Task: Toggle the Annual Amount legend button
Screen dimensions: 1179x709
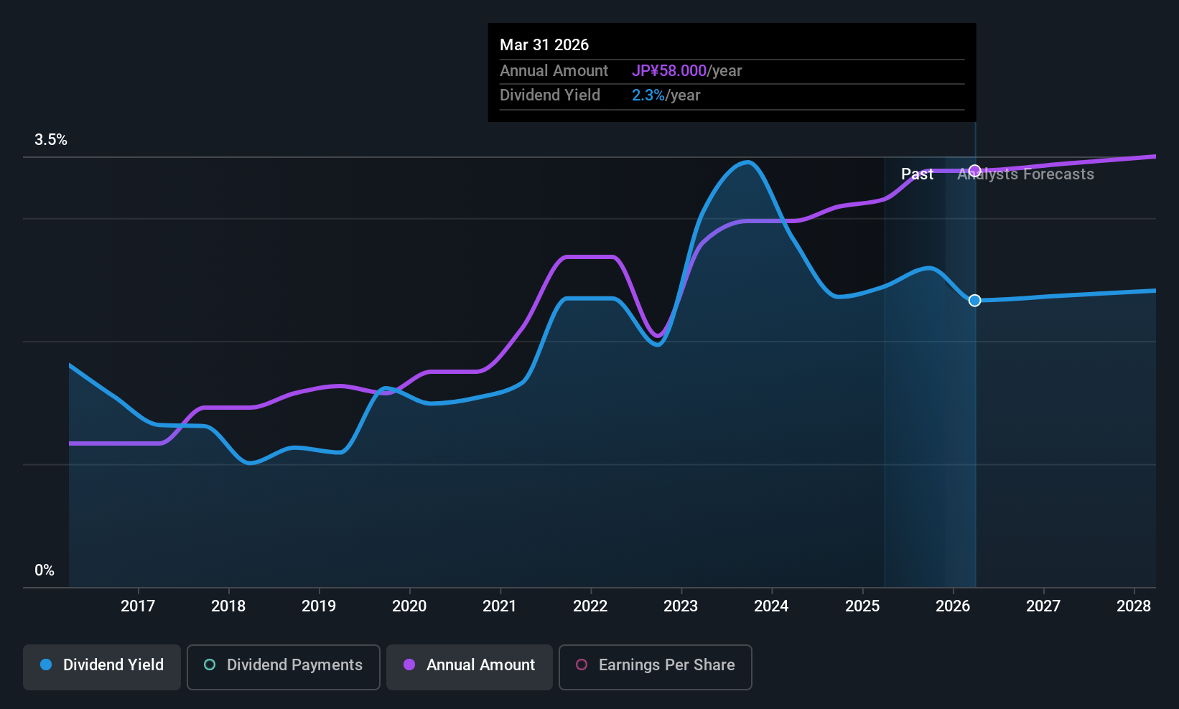Action: tap(470, 667)
